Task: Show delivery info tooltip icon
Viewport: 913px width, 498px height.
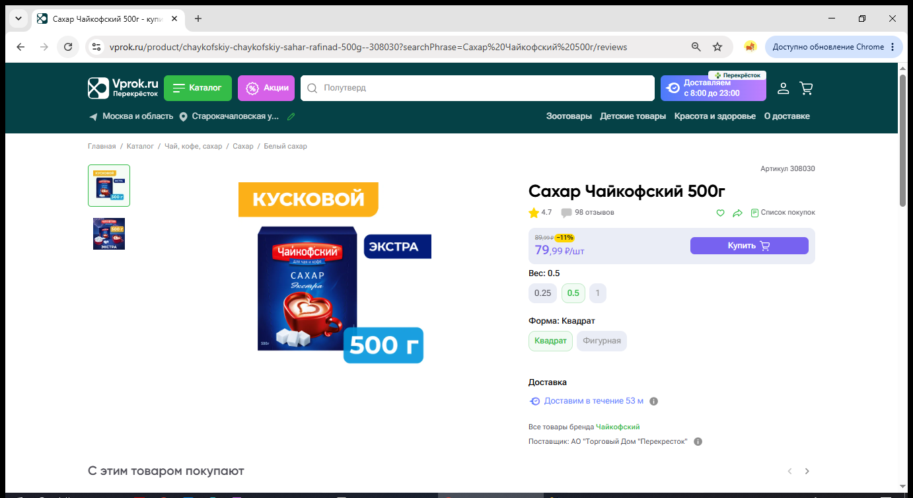Action: click(654, 401)
